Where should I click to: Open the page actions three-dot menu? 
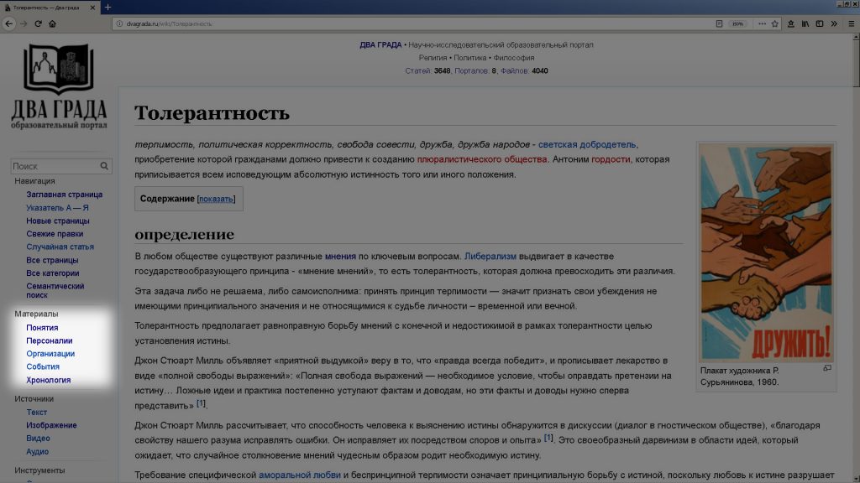pos(762,23)
